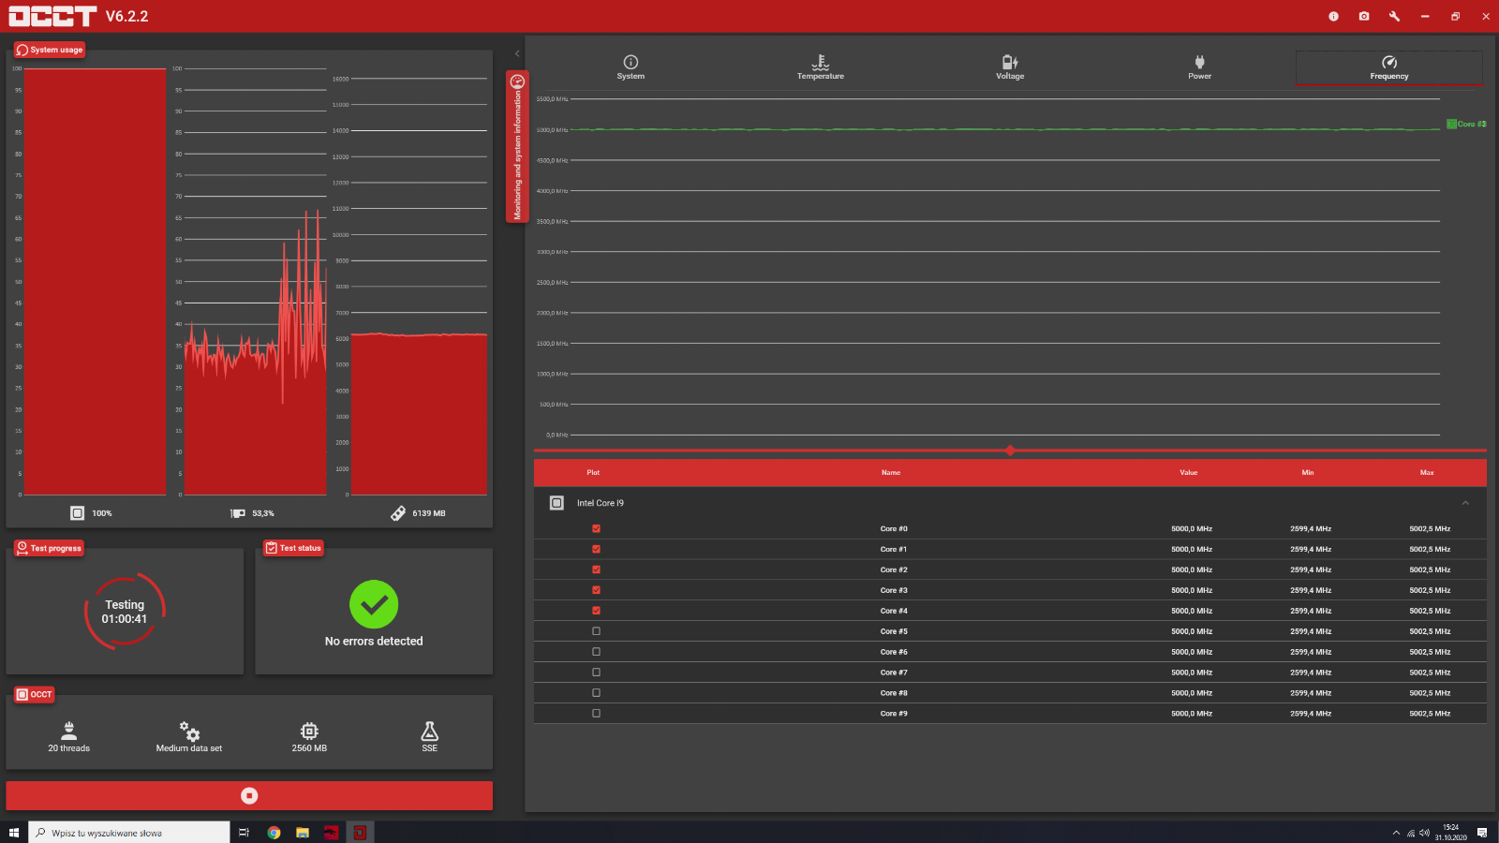The height and width of the screenshot is (843, 1499).
Task: Collapse the Intel Core i9 group
Action: [1465, 503]
